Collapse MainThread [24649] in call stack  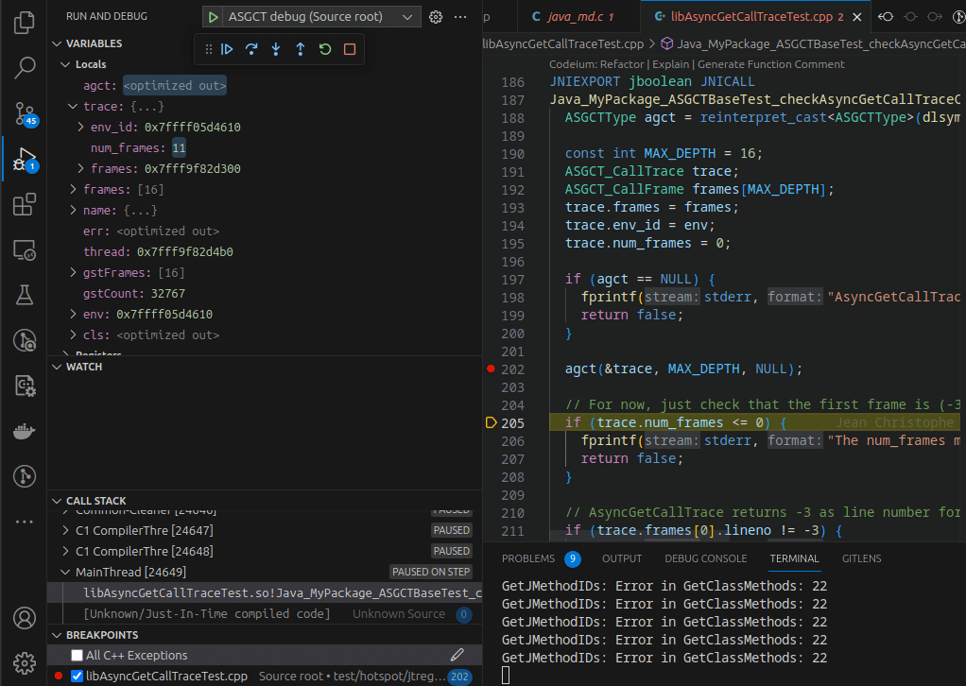[x=65, y=572]
